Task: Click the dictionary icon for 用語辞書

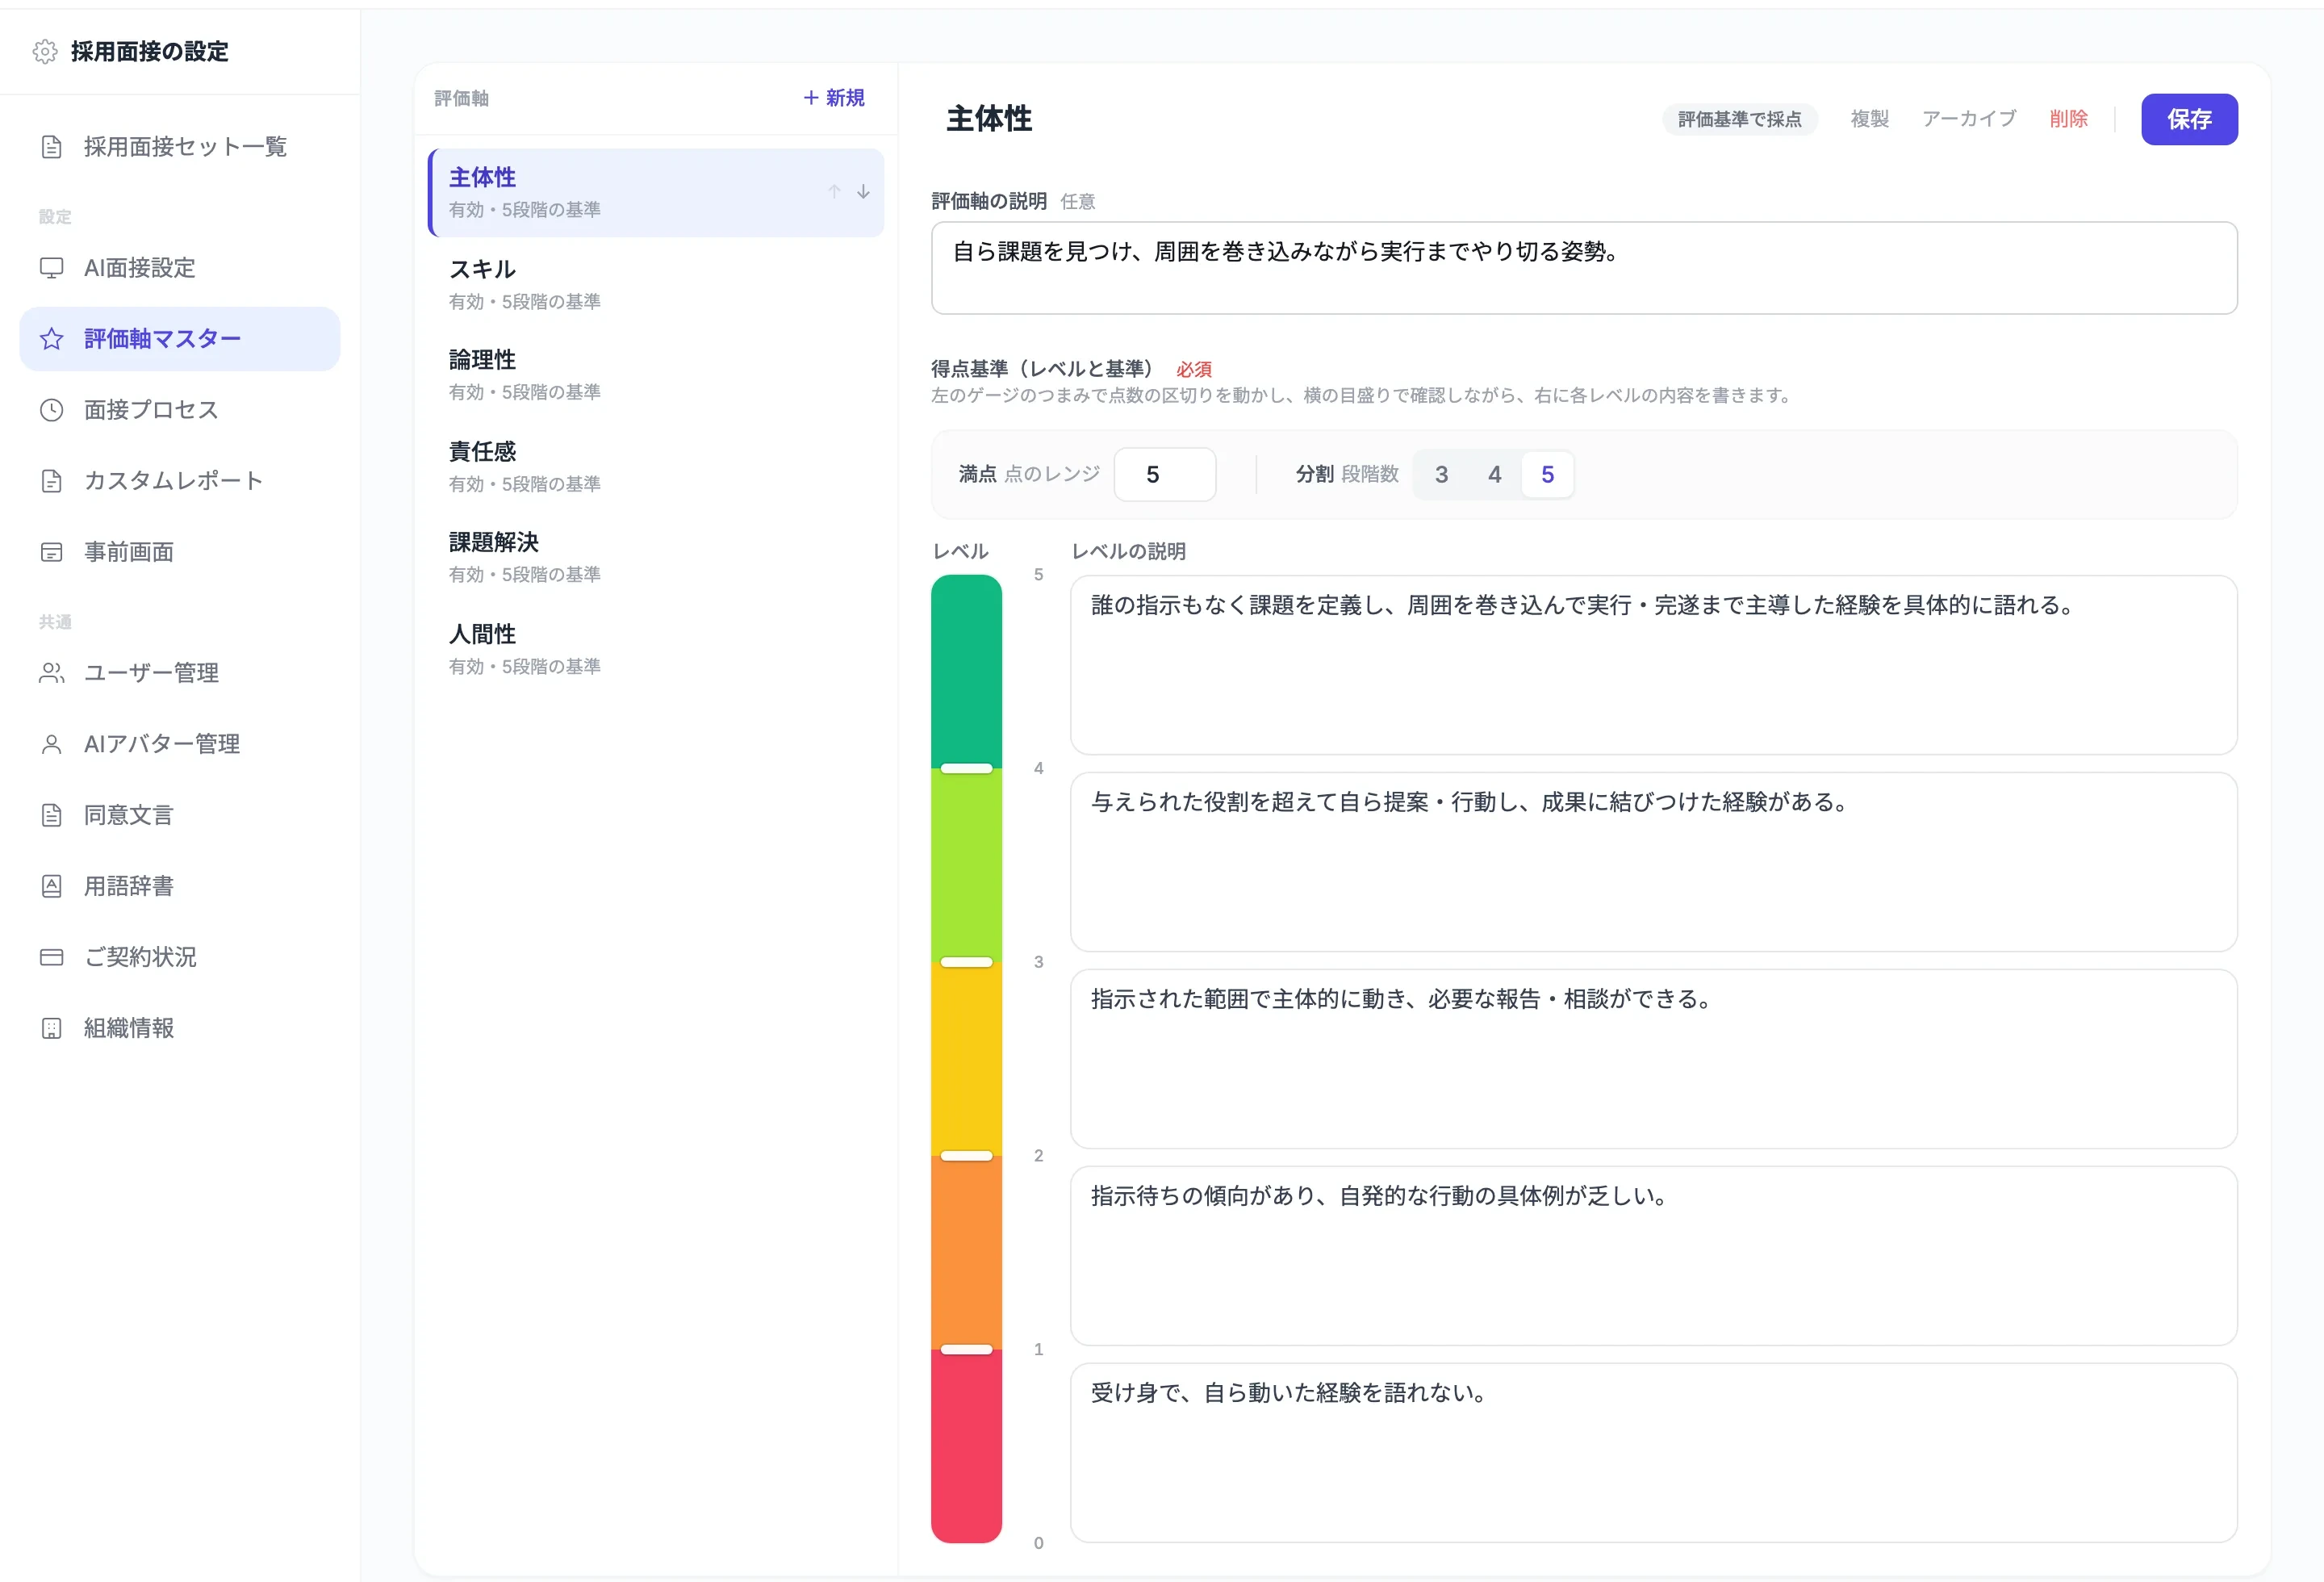Action: pos(51,886)
